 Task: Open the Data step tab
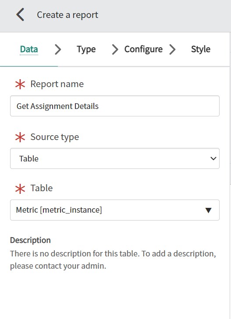[29, 49]
